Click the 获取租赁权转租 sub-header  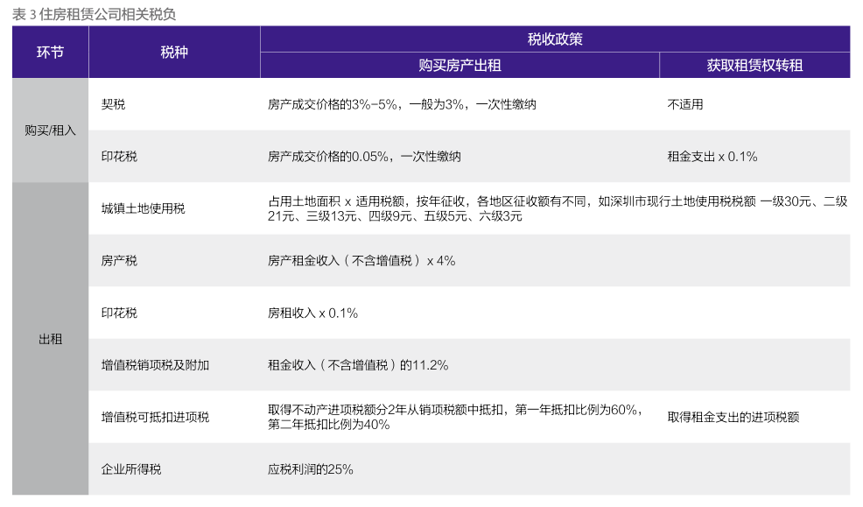754,66
